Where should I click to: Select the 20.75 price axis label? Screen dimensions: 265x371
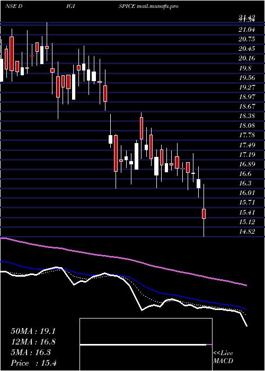point(247,39)
